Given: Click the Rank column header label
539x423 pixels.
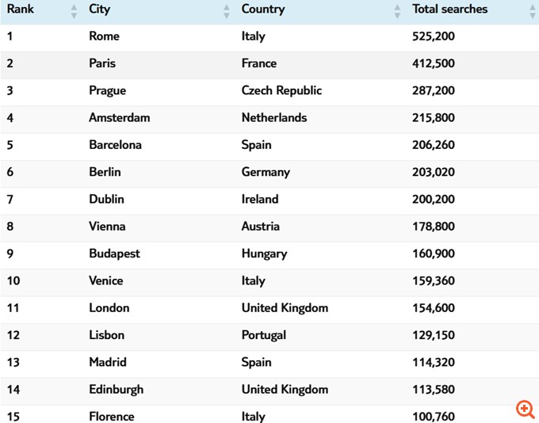Looking at the screenshot, I should coord(21,10).
